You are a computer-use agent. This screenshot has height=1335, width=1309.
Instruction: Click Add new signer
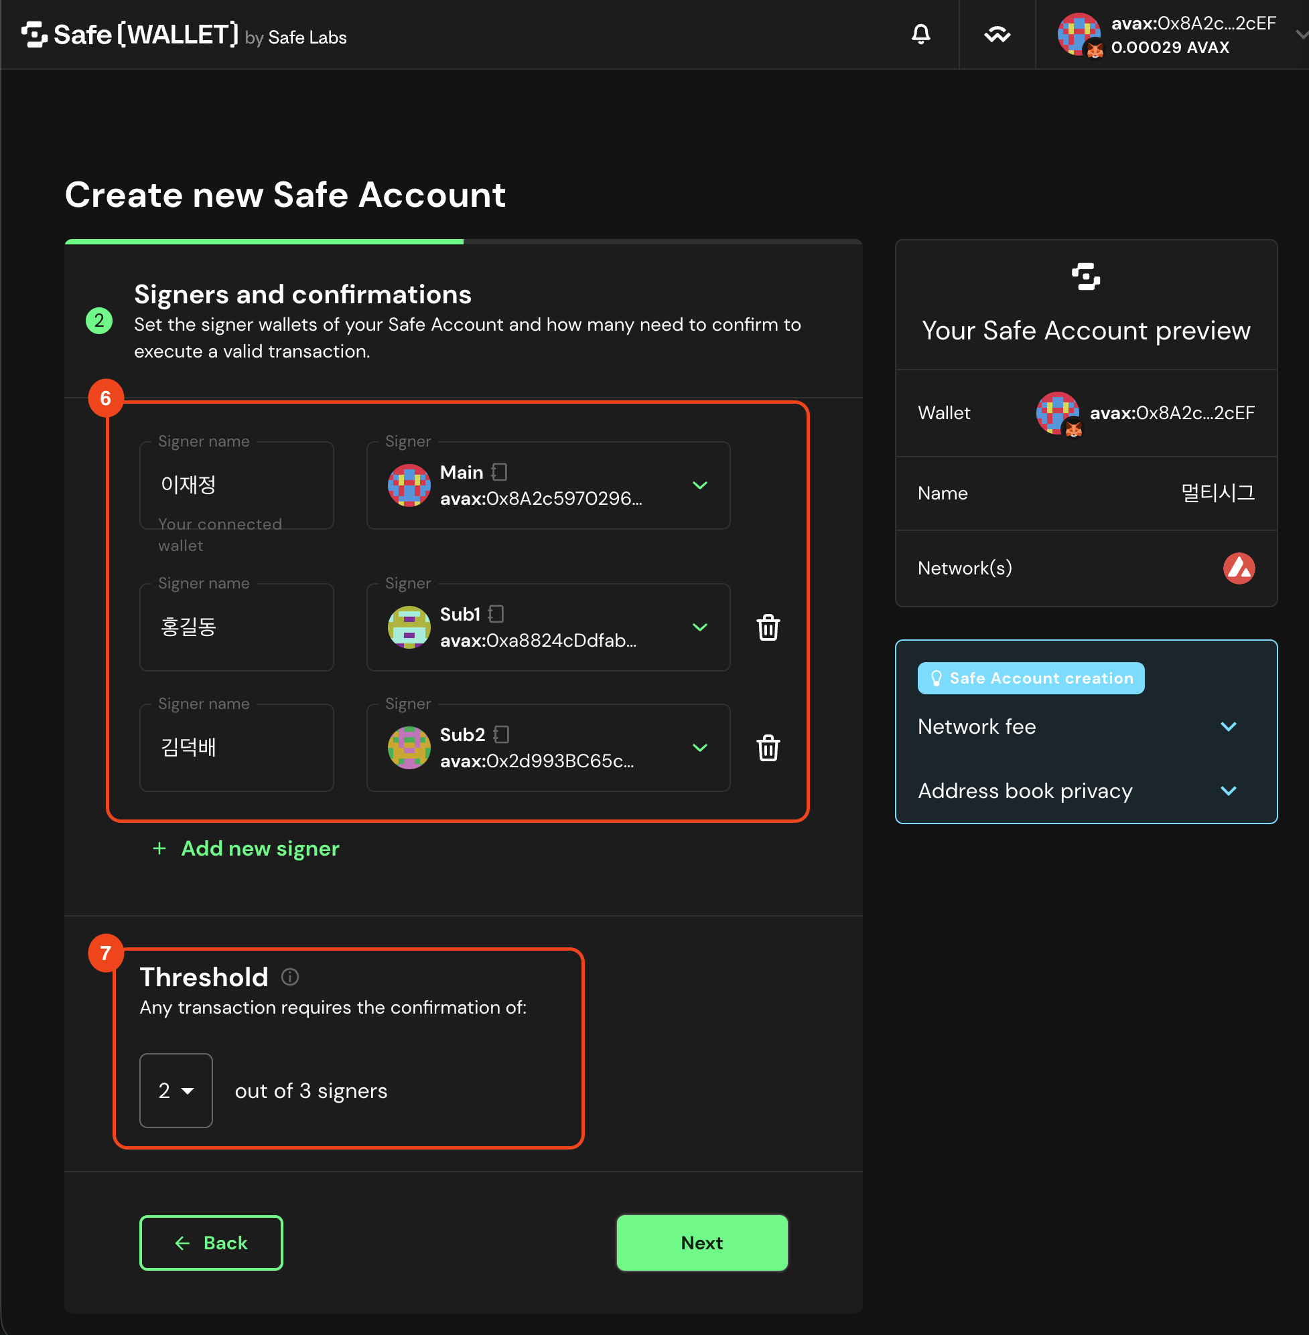246,848
